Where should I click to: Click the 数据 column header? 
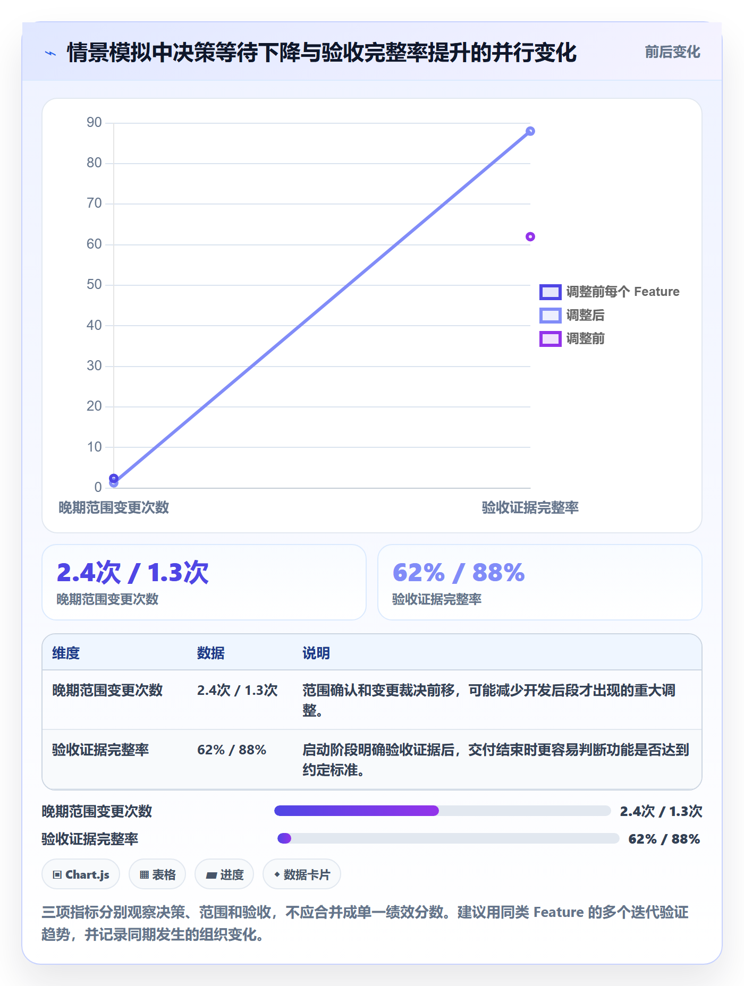click(210, 653)
